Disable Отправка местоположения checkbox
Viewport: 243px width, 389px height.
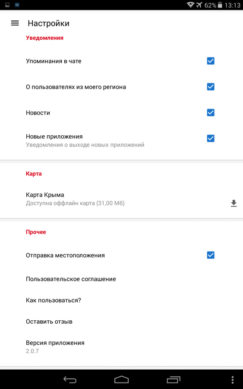point(211,255)
